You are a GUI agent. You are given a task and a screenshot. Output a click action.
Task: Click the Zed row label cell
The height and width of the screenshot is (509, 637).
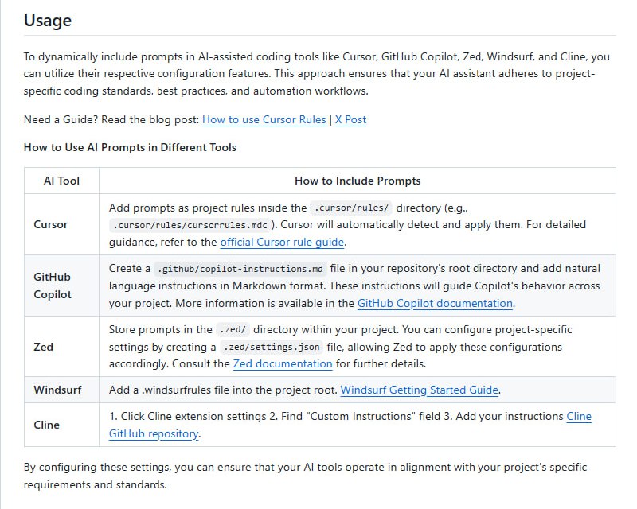pos(43,347)
